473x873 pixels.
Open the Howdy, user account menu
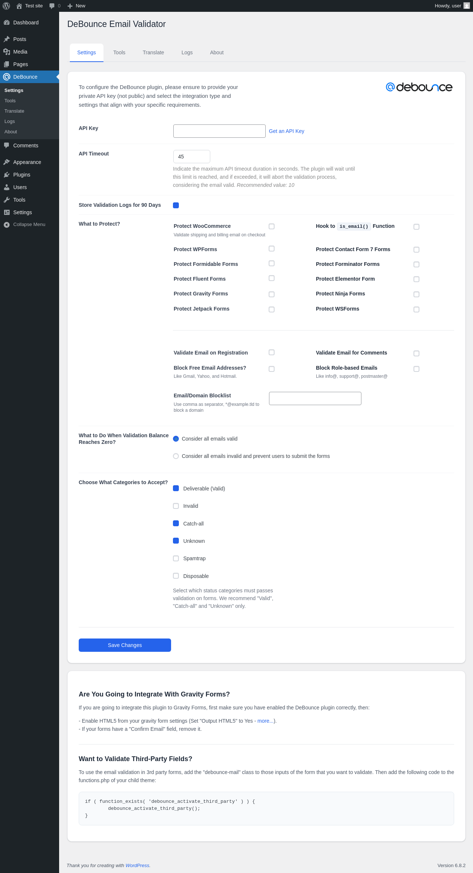pyautogui.click(x=452, y=6)
